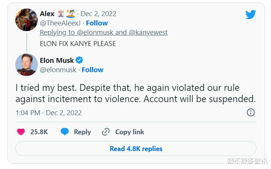Click Elon Musk's verified badge
This screenshot has height=169, width=271.
pos(80,60)
